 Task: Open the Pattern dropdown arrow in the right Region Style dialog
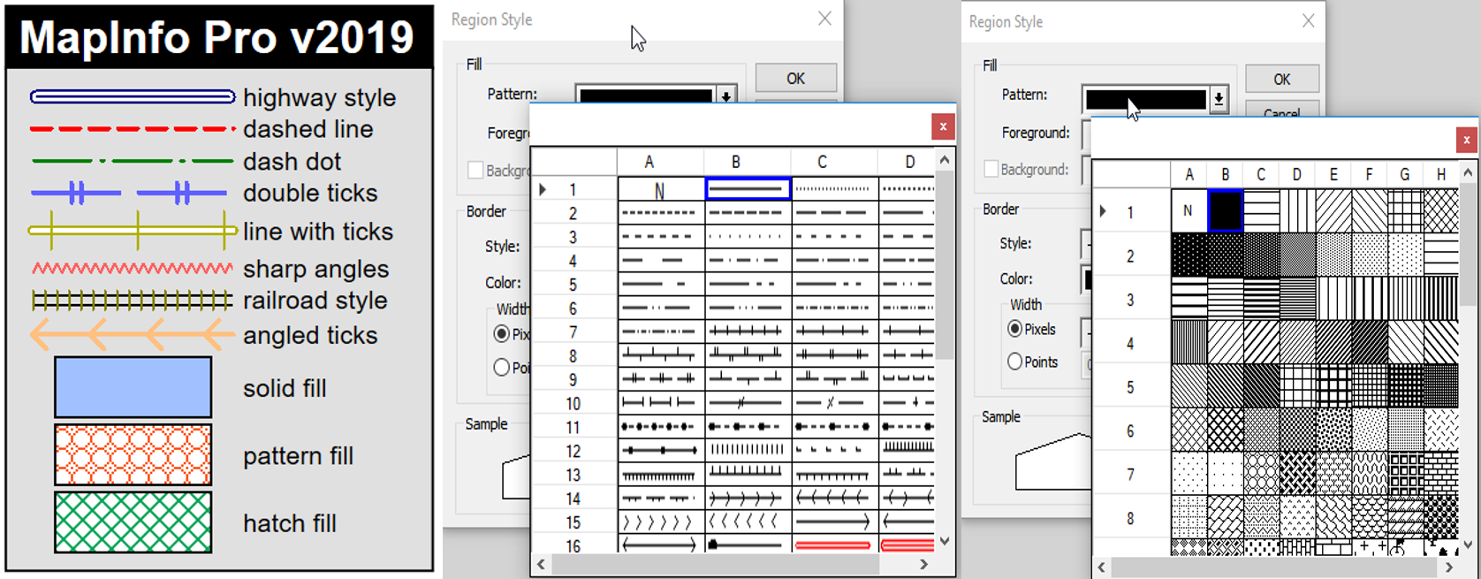point(1219,99)
